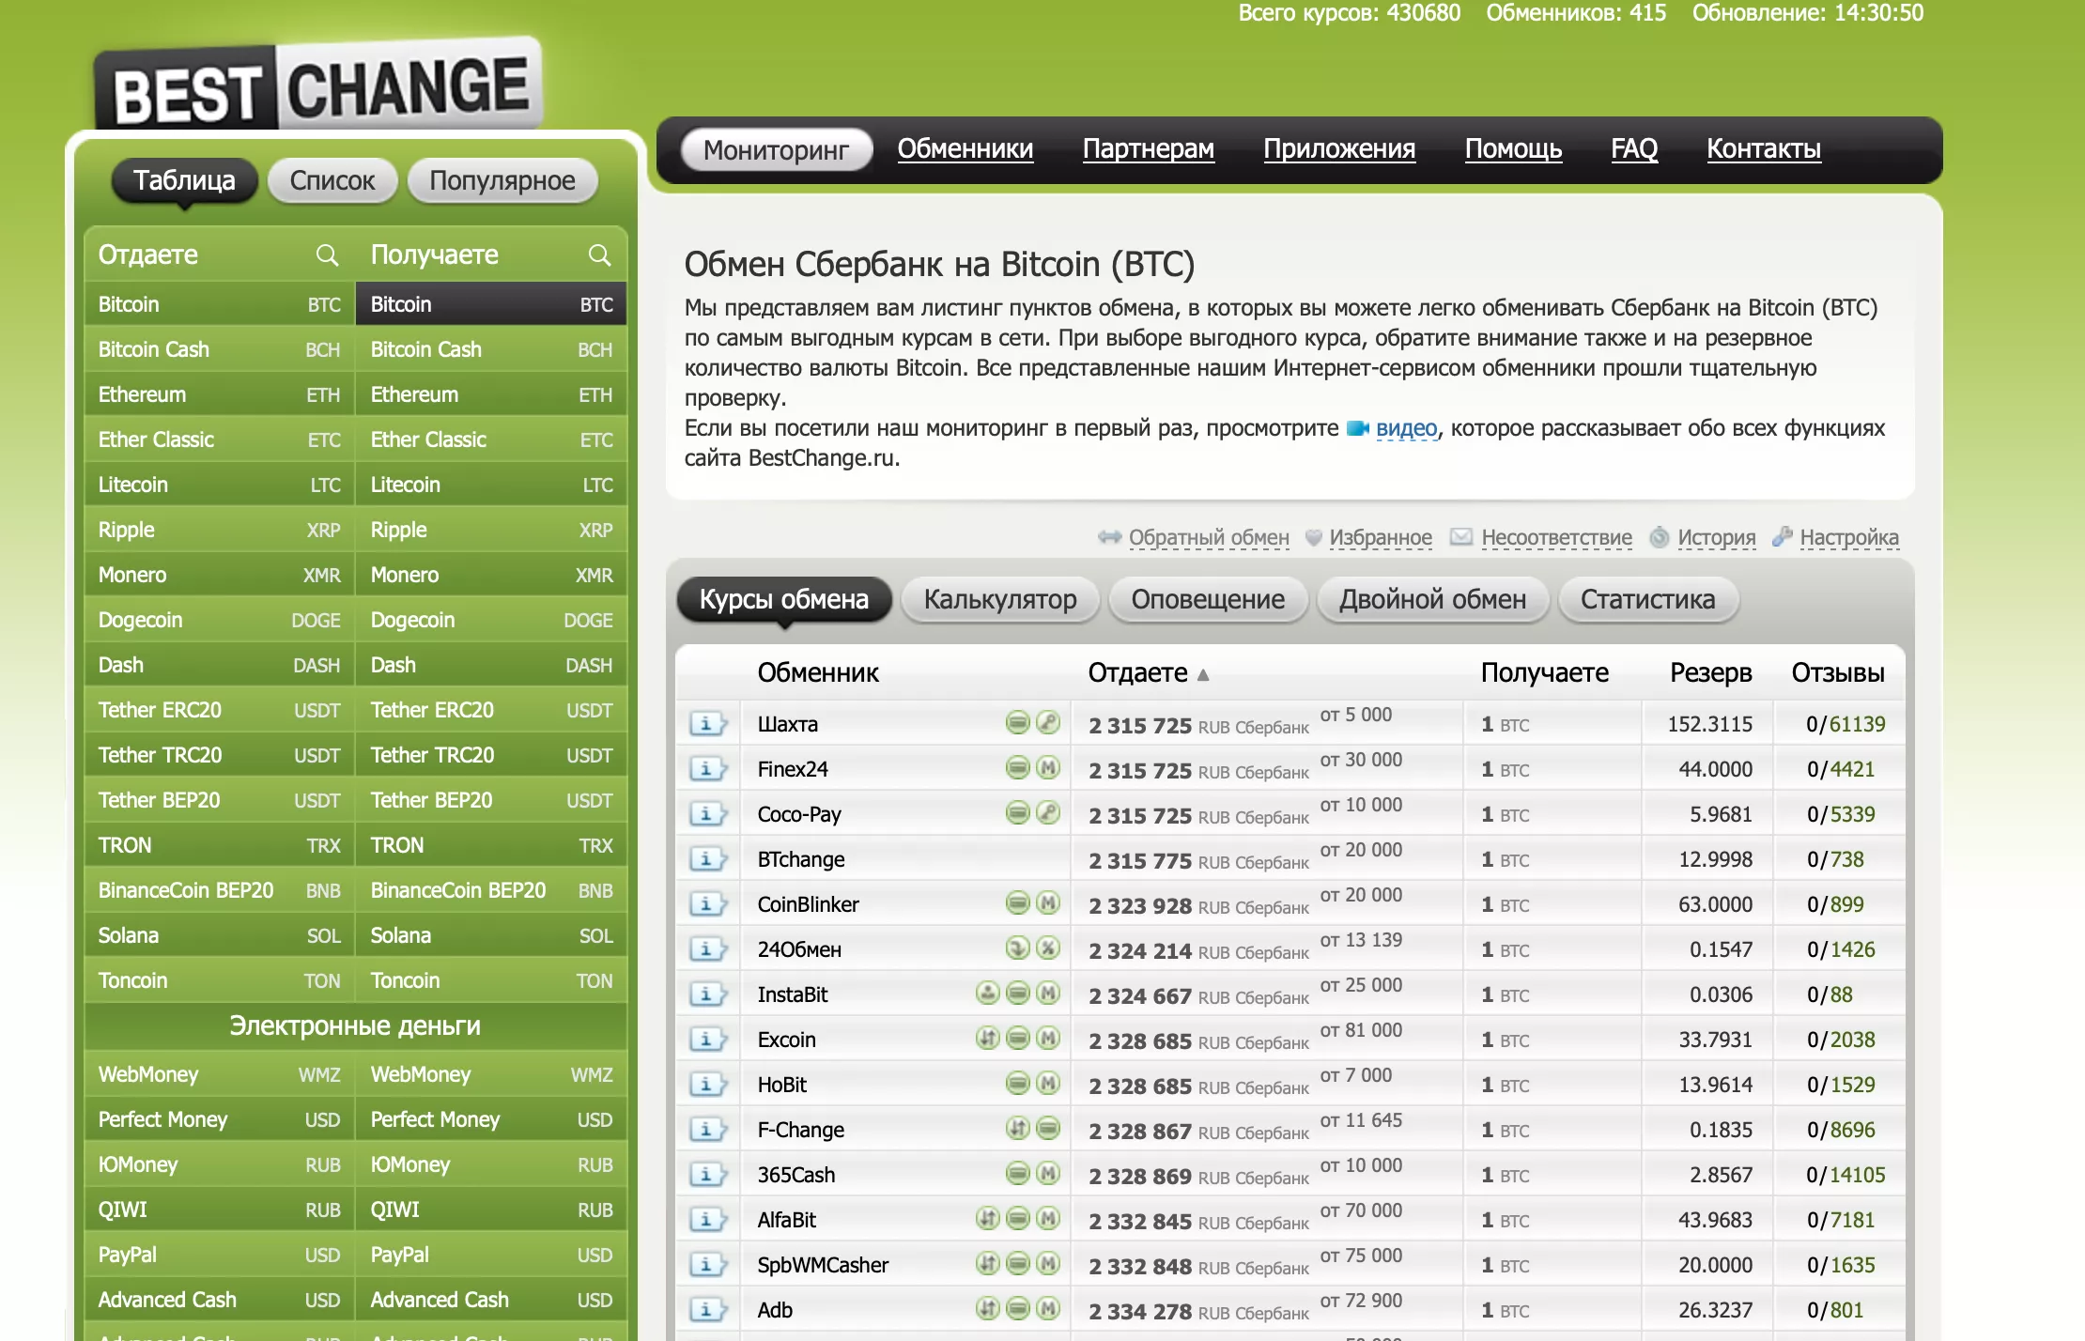This screenshot has width=2085, height=1341.
Task: Click the card badge in Adb row
Action: coord(1018,1308)
